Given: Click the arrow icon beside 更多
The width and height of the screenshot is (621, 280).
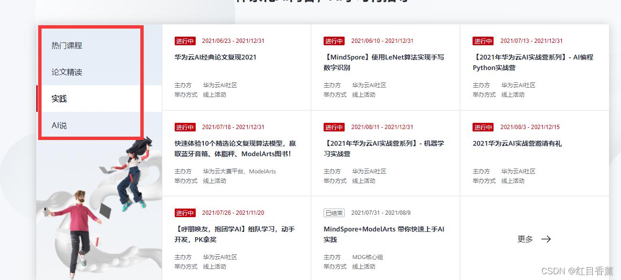Looking at the screenshot, I should pos(546,239).
